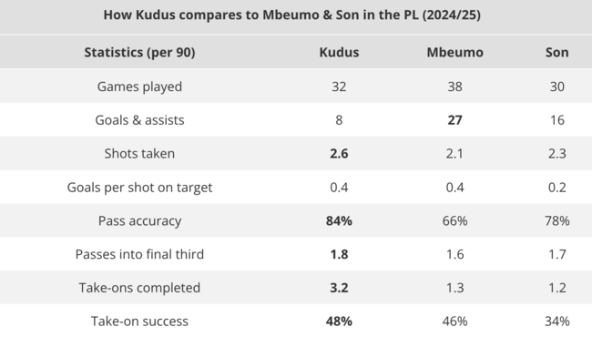This screenshot has height=337, width=592.
Task: Select the Goals per shot on target label
Action: click(x=139, y=188)
